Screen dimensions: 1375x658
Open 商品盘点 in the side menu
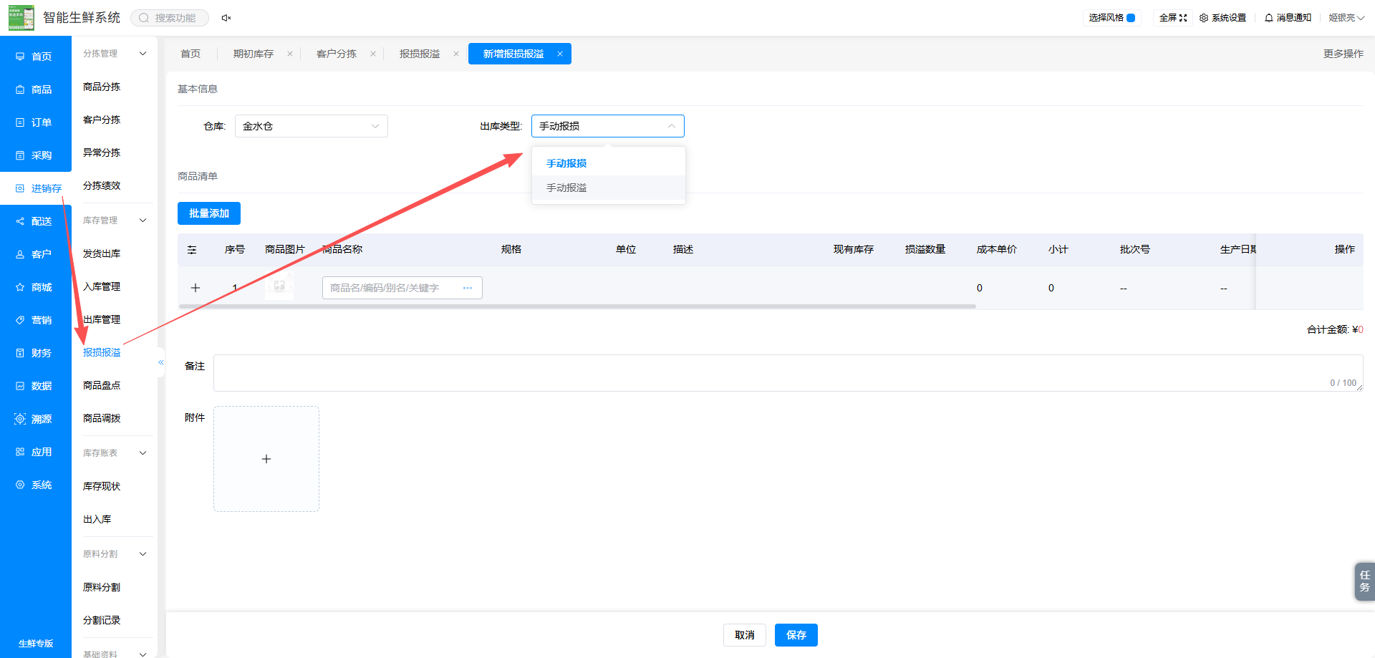[102, 385]
